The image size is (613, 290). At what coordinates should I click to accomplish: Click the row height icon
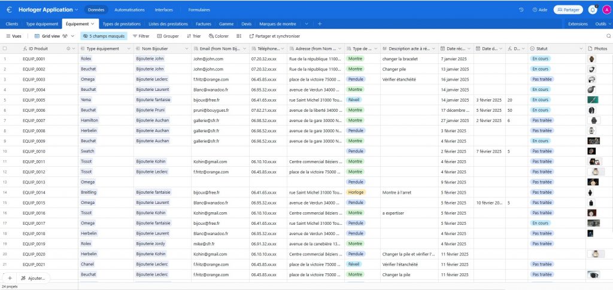(239, 36)
